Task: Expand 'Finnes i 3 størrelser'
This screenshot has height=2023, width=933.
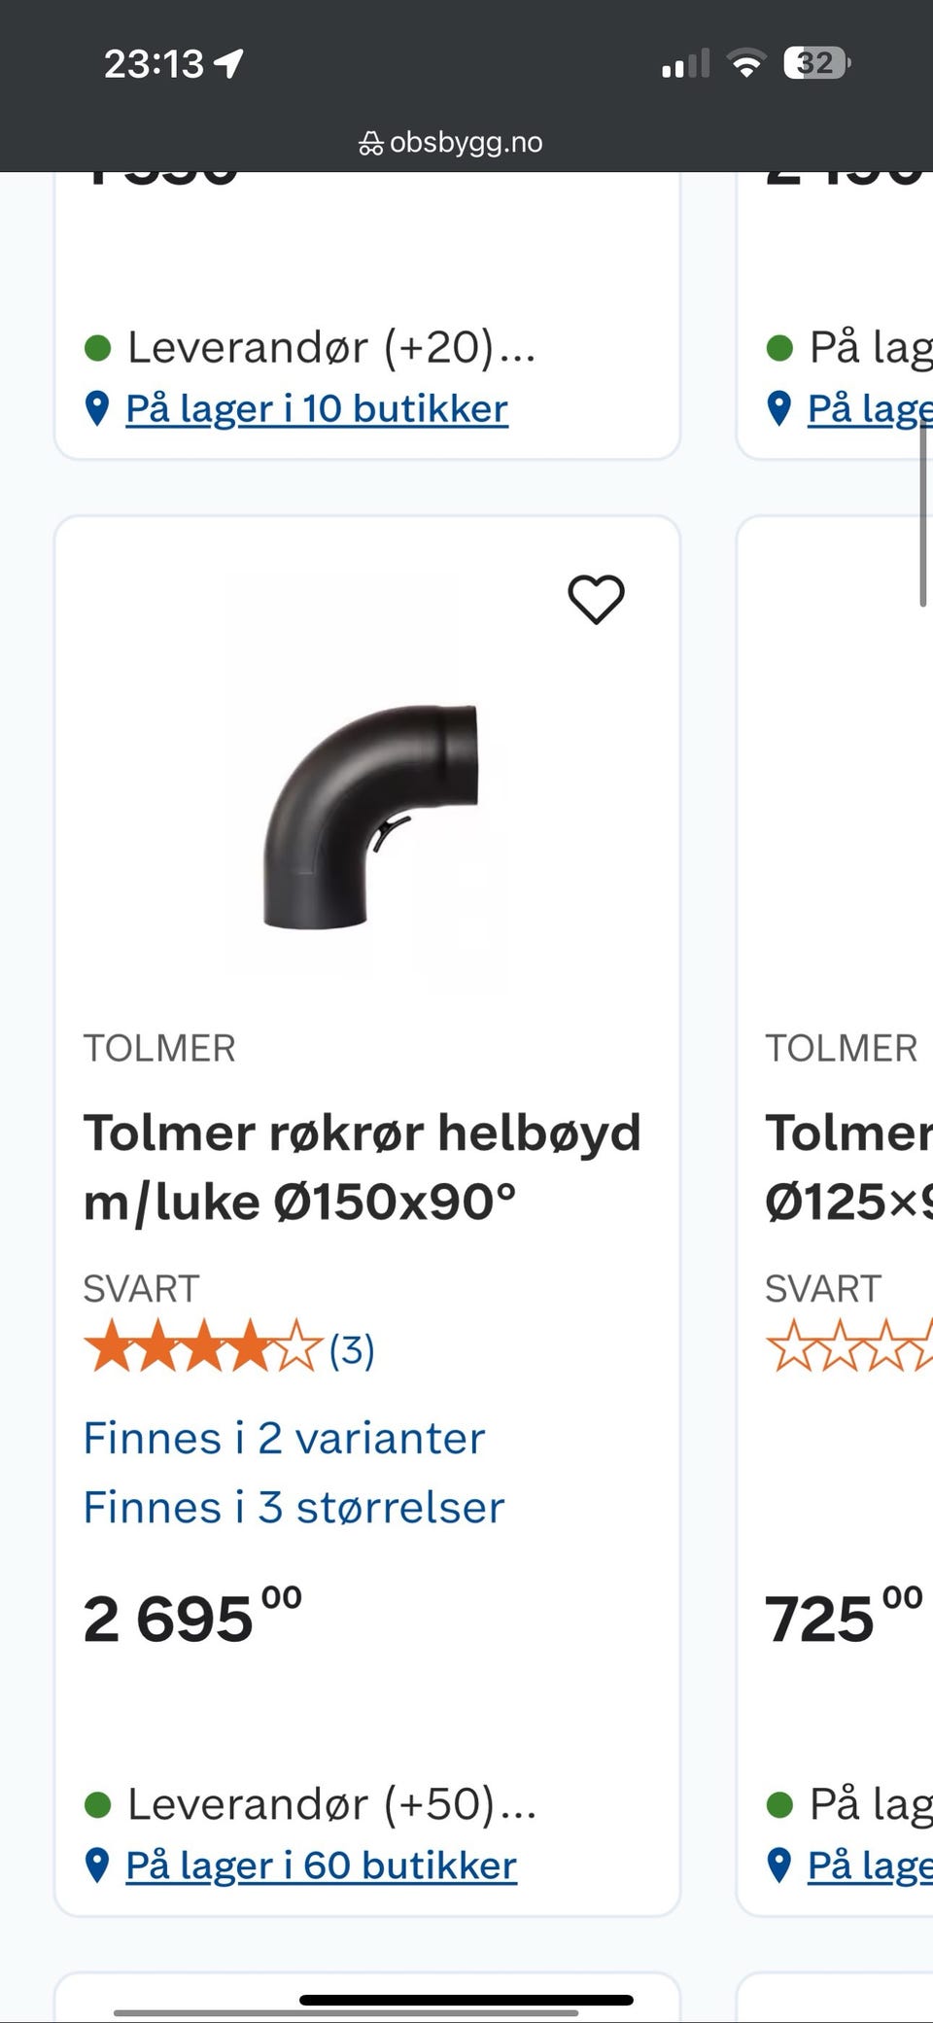Action: pos(294,1507)
